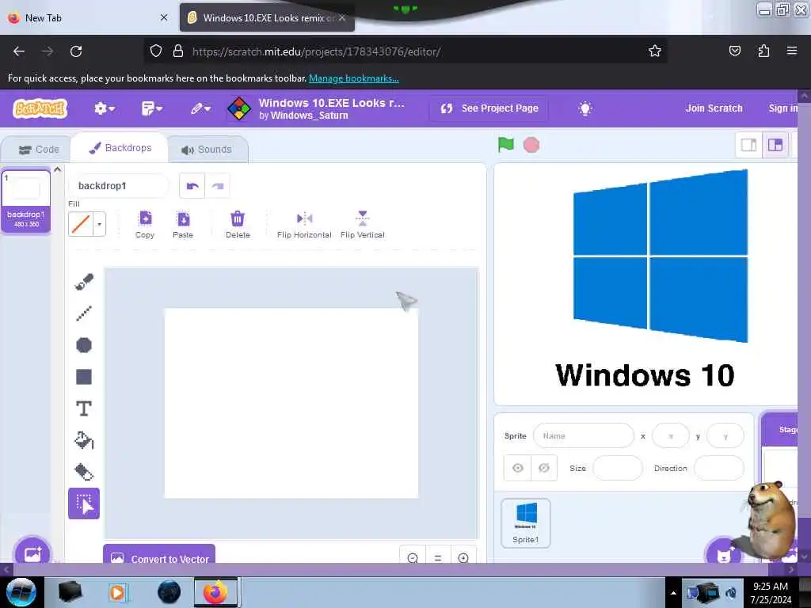Open the Edit pencil dropdown
This screenshot has height=608, width=811.
pos(200,108)
